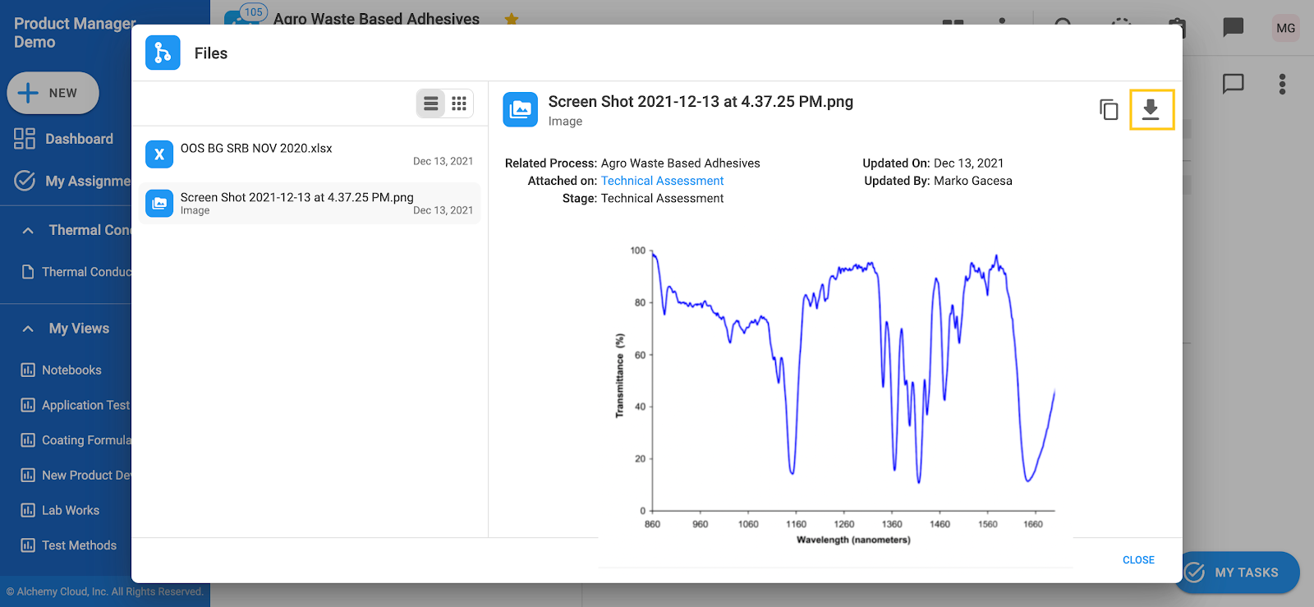Open Dashboard in the sidebar
1314x607 pixels.
pyautogui.click(x=66, y=139)
